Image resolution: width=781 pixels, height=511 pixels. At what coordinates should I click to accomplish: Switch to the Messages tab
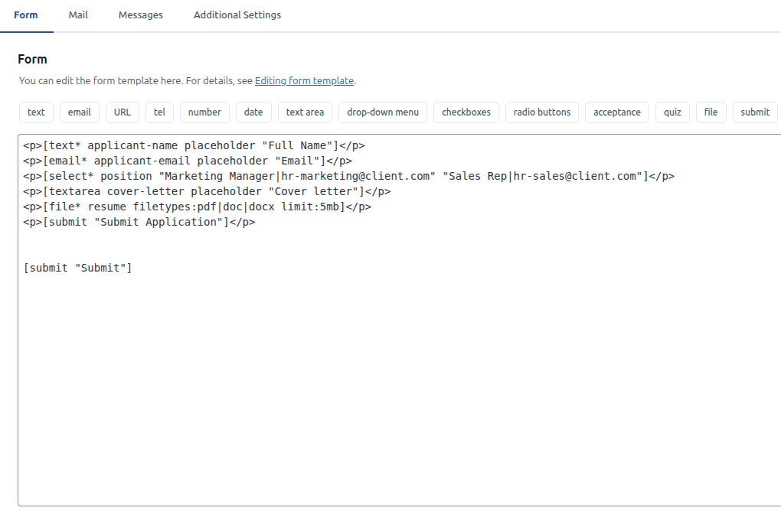pos(140,14)
